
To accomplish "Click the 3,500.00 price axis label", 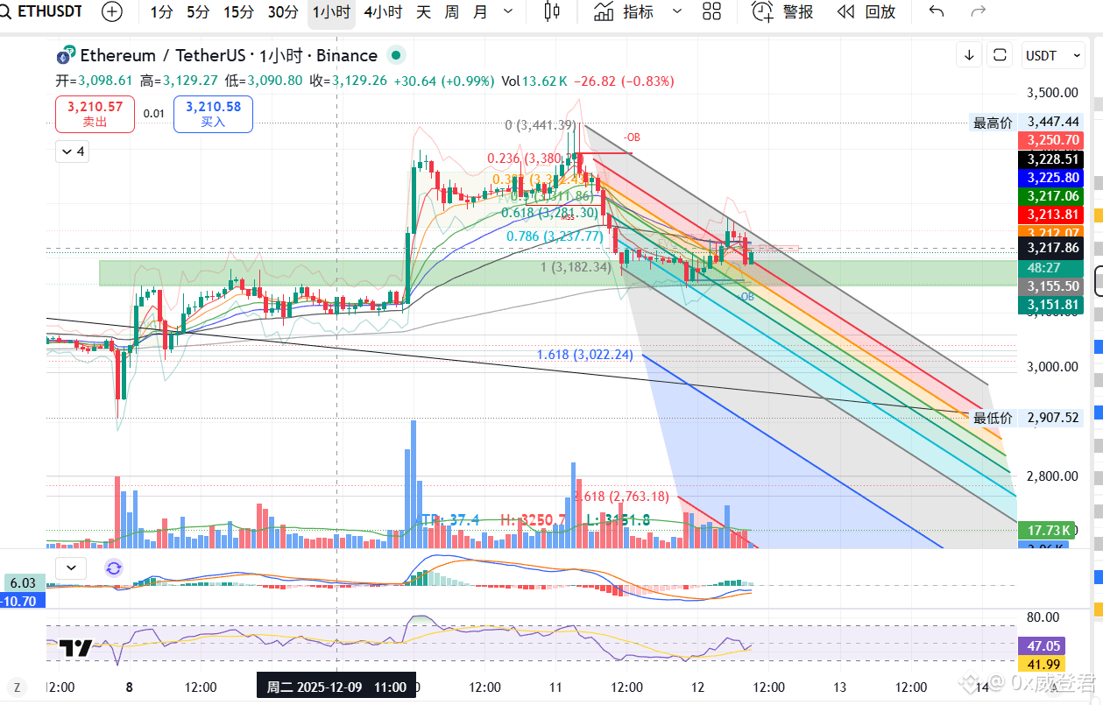I will pos(1052,93).
